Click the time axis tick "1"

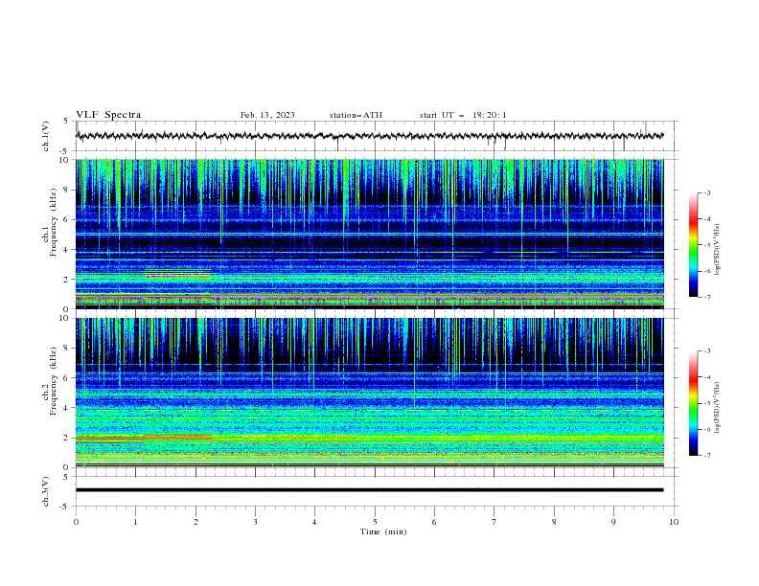[x=135, y=522]
